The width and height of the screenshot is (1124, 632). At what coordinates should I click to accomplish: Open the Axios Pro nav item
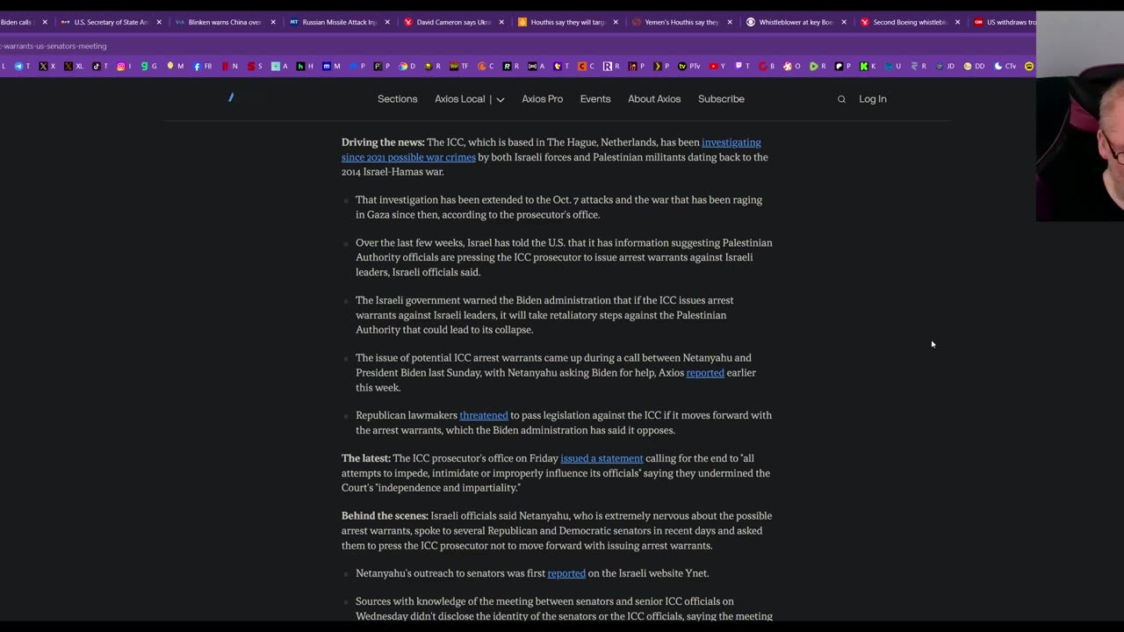[x=543, y=99]
